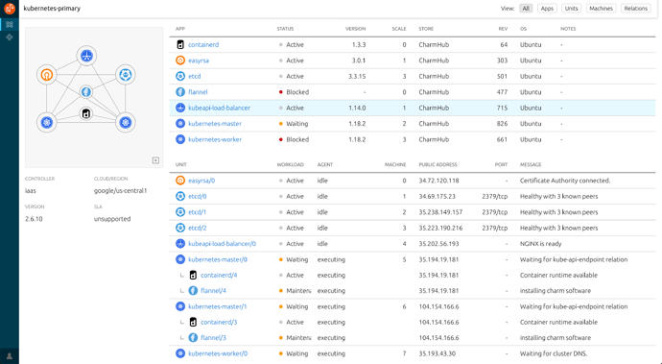Click the VERSION column header in apps table
662x364 pixels.
pos(356,29)
